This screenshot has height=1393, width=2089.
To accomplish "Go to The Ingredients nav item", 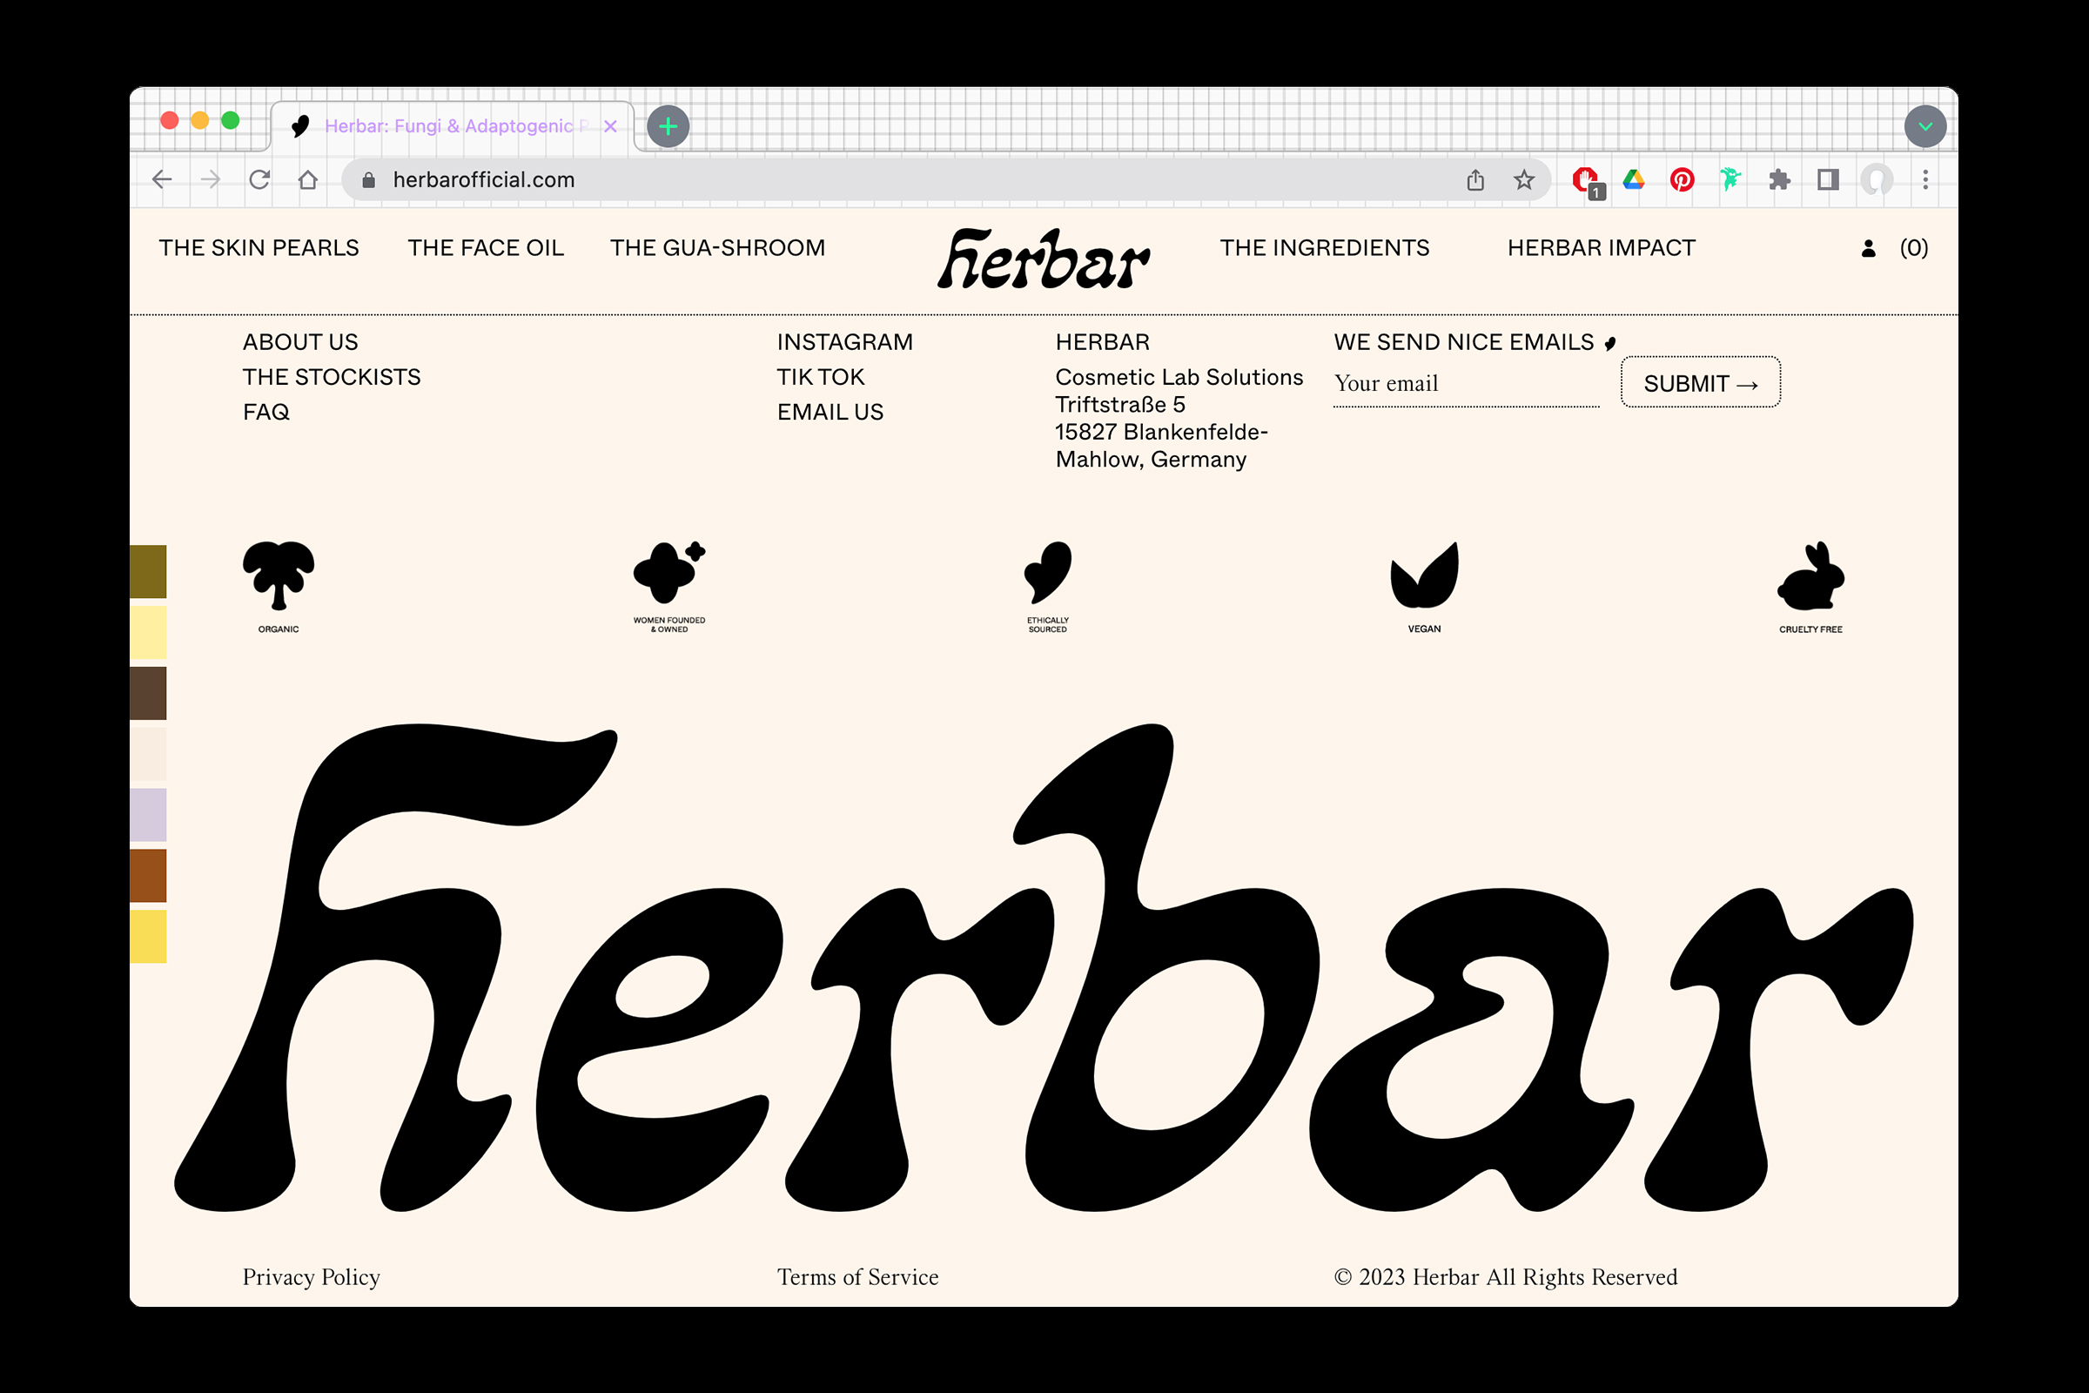I will pyautogui.click(x=1324, y=248).
